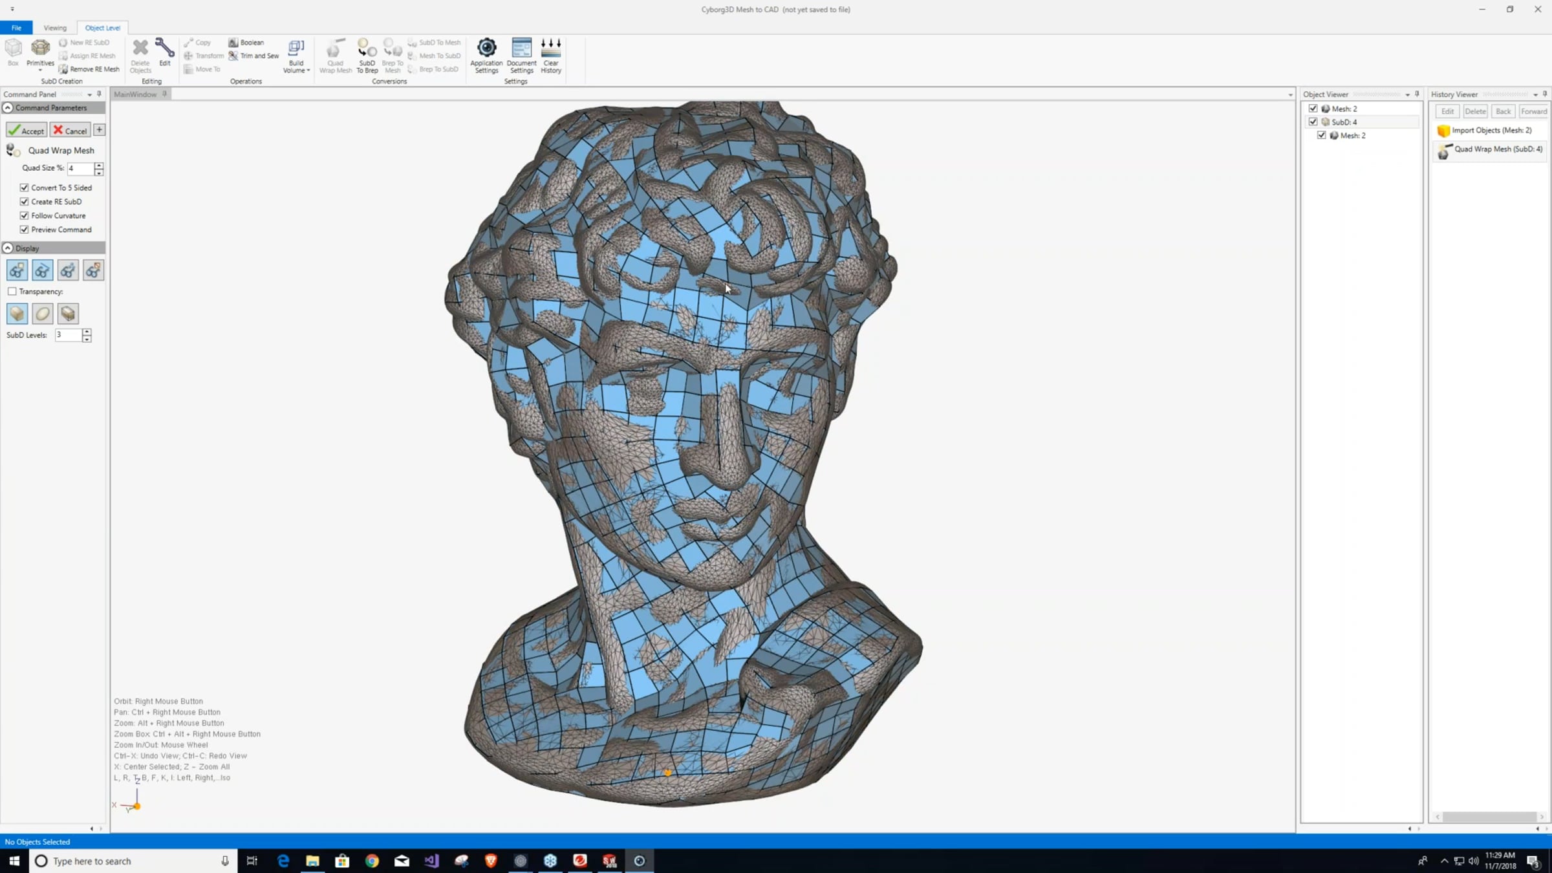Collapse the Display section
Screen dimensions: 1552x873
pos(8,248)
